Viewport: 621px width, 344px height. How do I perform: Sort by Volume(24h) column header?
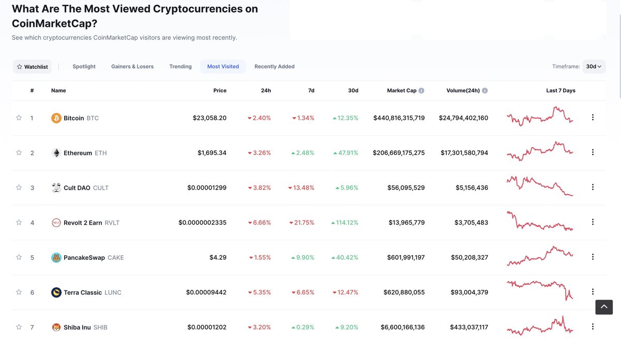(463, 90)
